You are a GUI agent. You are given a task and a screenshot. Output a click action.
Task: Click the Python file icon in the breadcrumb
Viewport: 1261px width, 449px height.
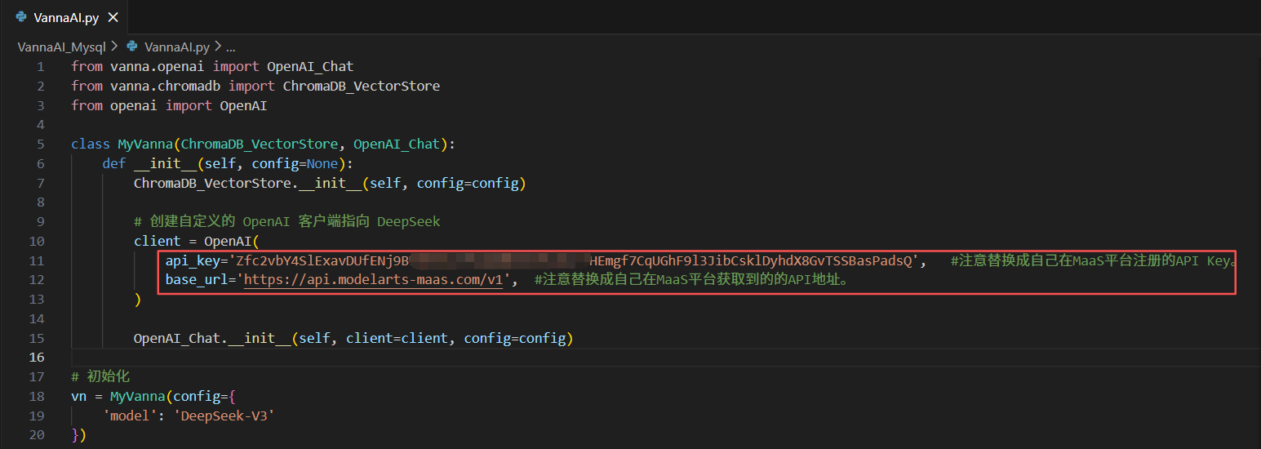[x=131, y=47]
